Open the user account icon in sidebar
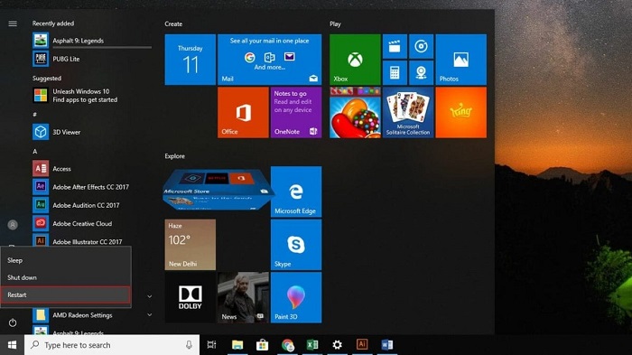This screenshot has height=355, width=632. pos(13,225)
